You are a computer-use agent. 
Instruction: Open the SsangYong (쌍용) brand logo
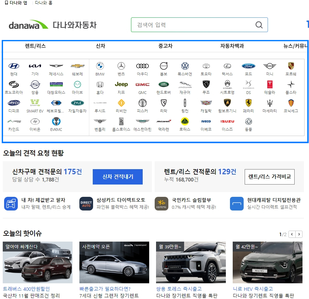click(35, 85)
